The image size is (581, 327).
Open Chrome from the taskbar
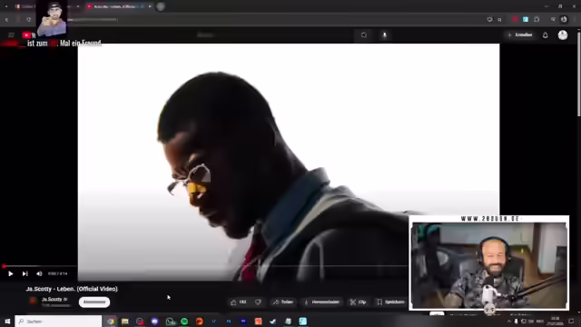111,321
